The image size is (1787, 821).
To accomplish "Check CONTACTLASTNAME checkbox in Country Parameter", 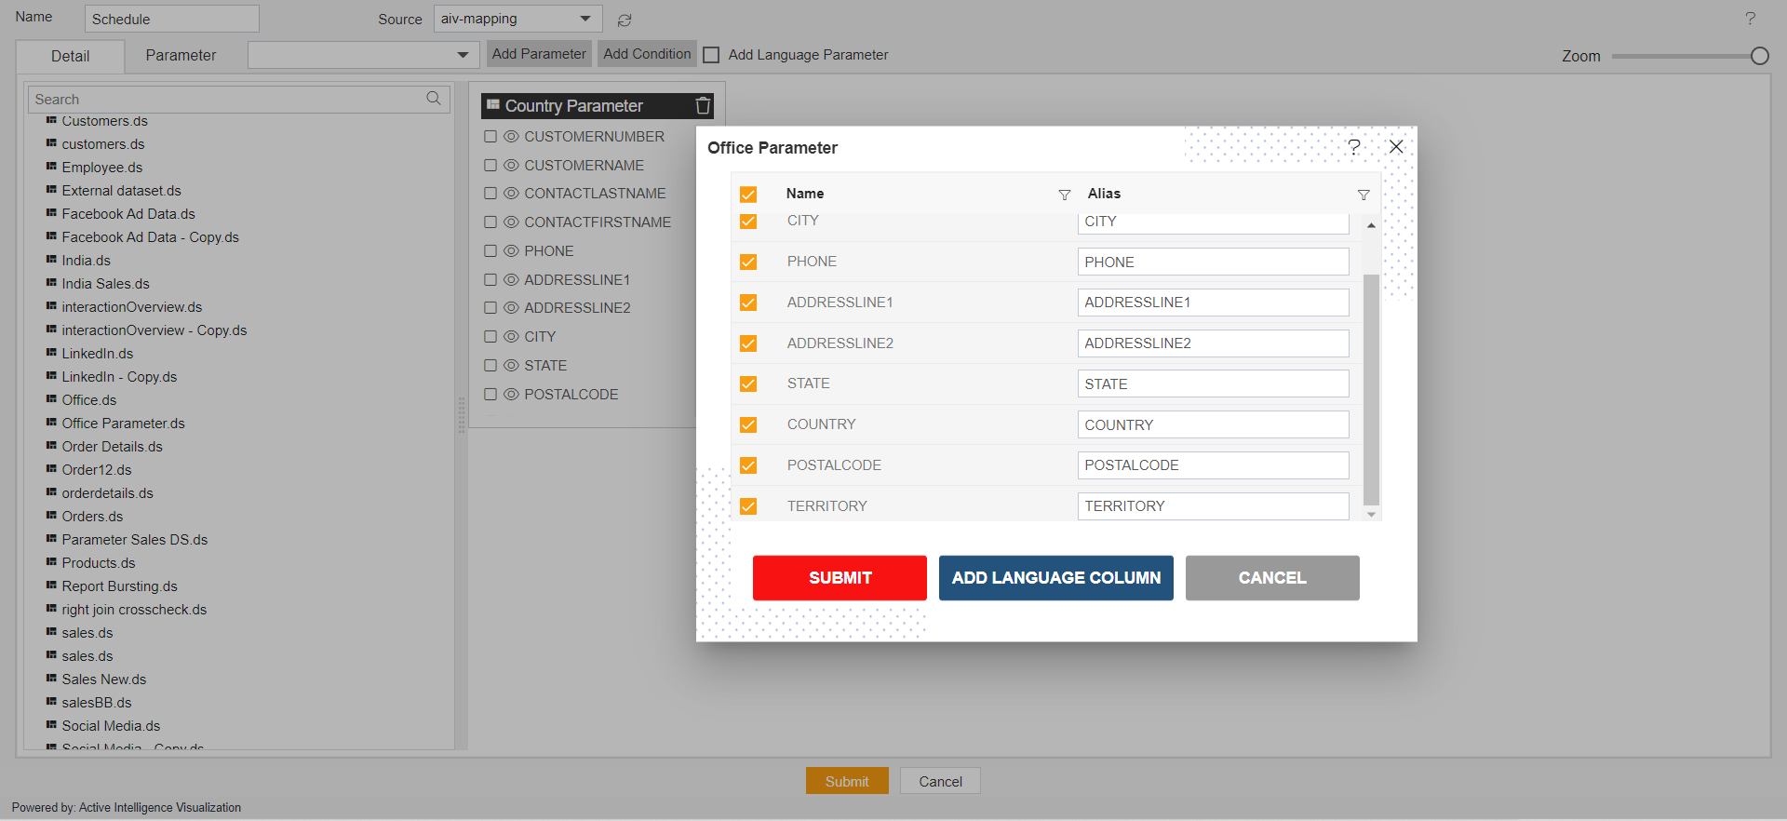I will 490,194.
